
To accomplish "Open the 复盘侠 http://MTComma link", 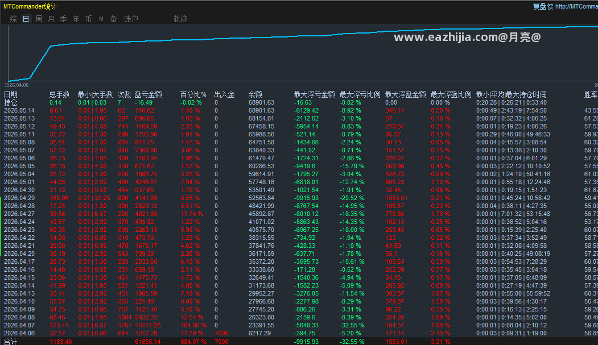I will 565,6.
